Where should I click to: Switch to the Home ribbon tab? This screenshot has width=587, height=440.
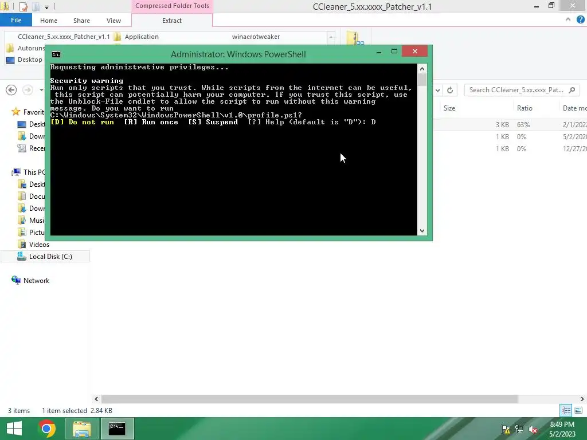click(x=49, y=21)
